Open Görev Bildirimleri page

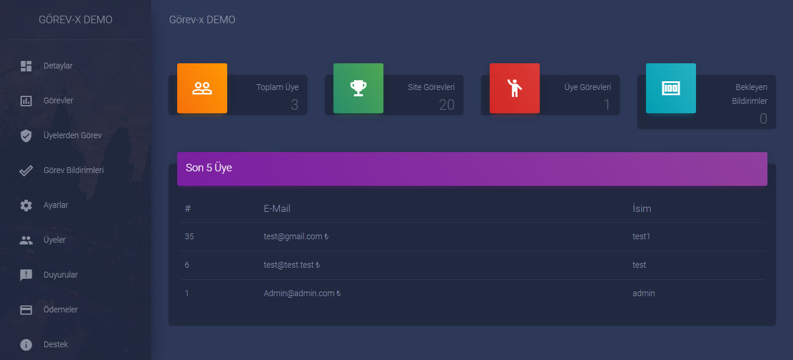click(76, 170)
